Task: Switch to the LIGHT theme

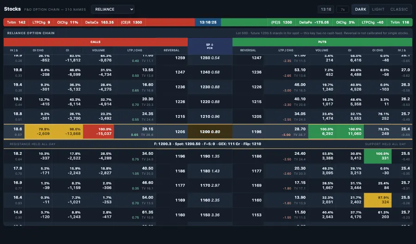Action: point(378,9)
